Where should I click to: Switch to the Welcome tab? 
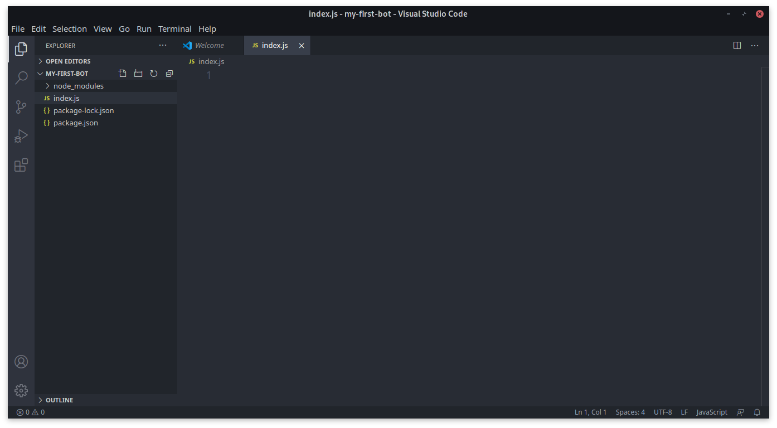point(211,46)
